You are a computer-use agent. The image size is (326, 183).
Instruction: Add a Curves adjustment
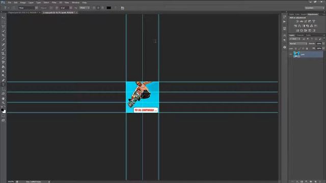(x=306, y=21)
